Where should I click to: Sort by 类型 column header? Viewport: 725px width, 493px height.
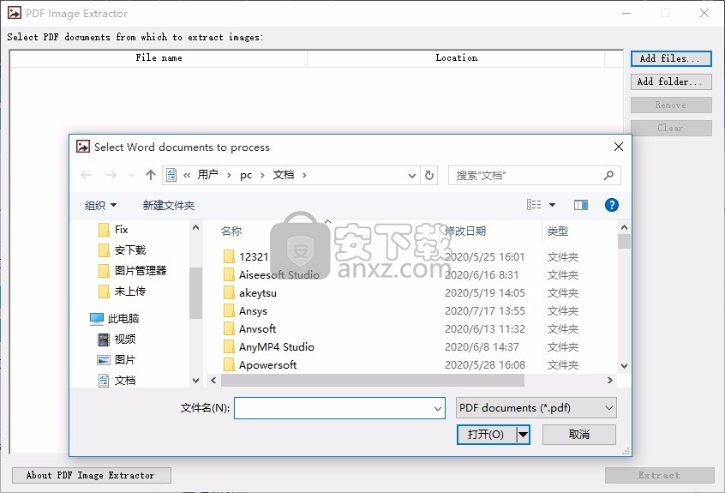click(558, 231)
